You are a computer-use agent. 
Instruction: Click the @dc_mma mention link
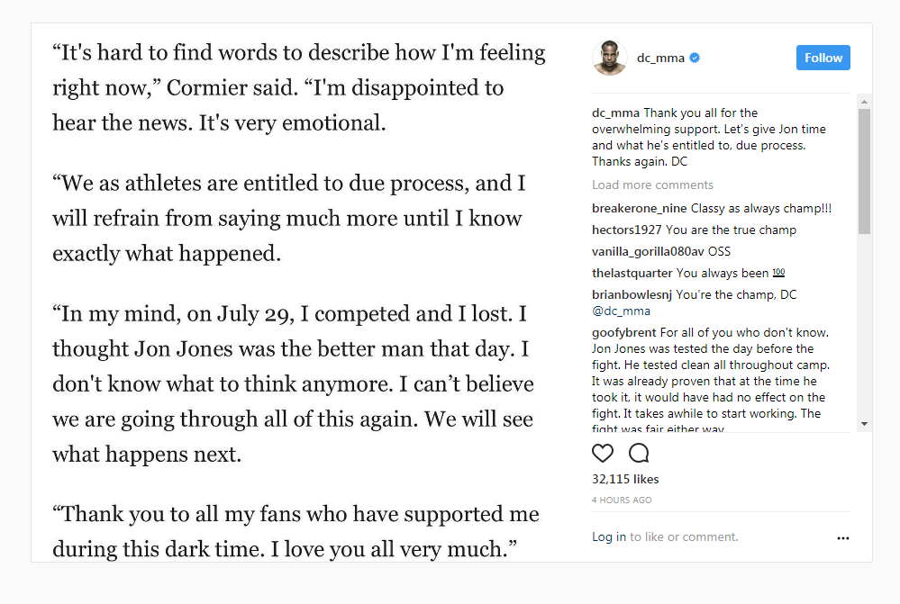[x=621, y=311]
